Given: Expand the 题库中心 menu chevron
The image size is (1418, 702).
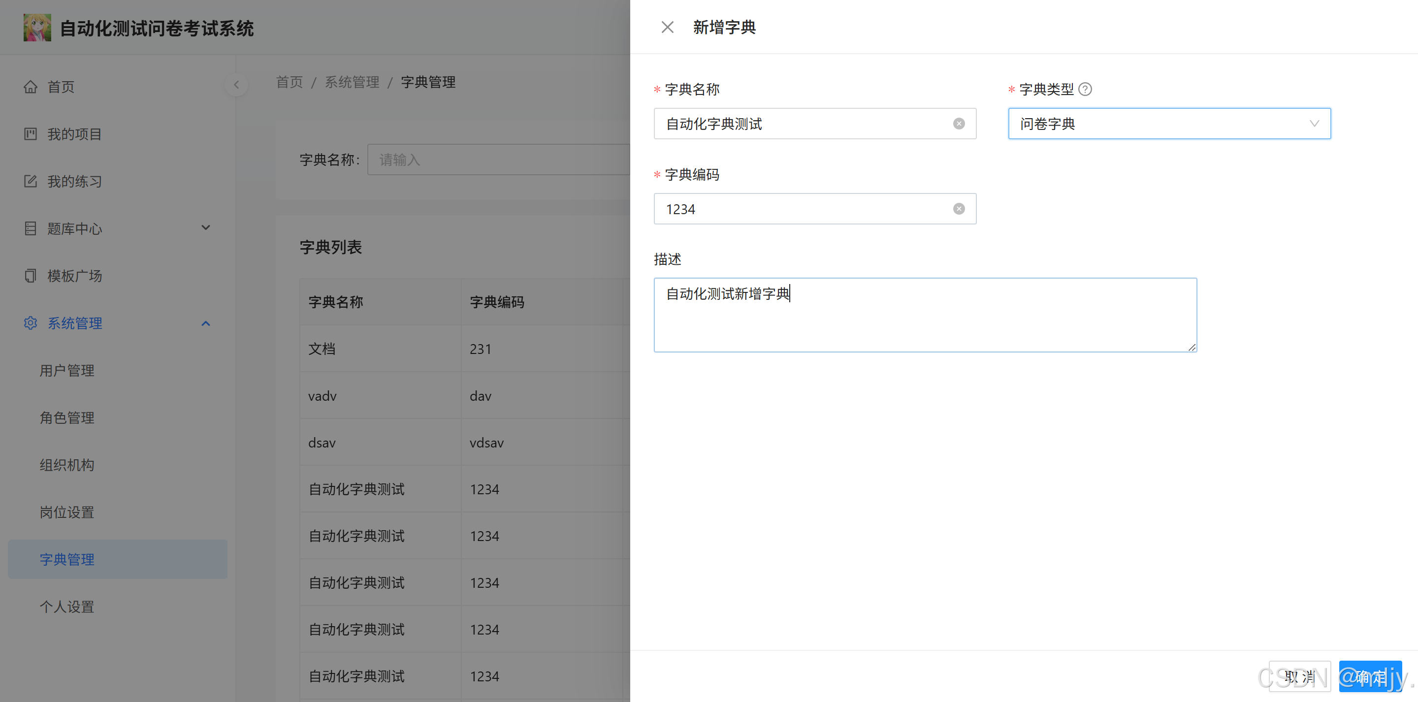Looking at the screenshot, I should [205, 228].
